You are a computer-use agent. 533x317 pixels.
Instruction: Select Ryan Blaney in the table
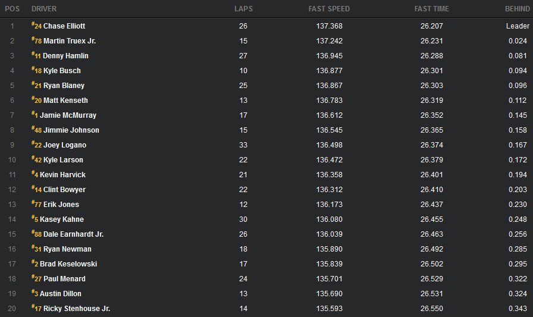click(64, 86)
